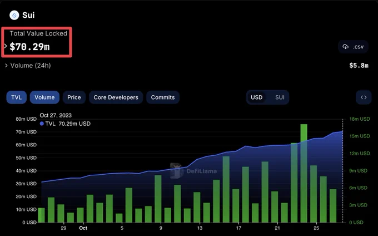Click the 25 date axis label
This screenshot has height=236, width=378.
[316, 228]
